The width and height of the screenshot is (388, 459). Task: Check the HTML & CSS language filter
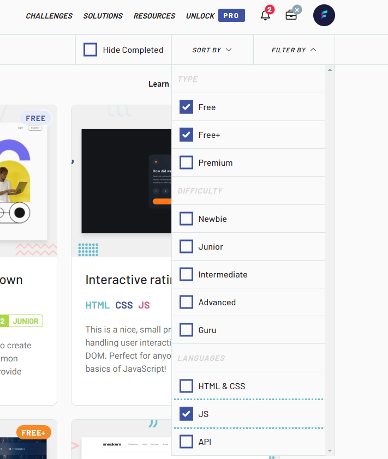tap(187, 386)
